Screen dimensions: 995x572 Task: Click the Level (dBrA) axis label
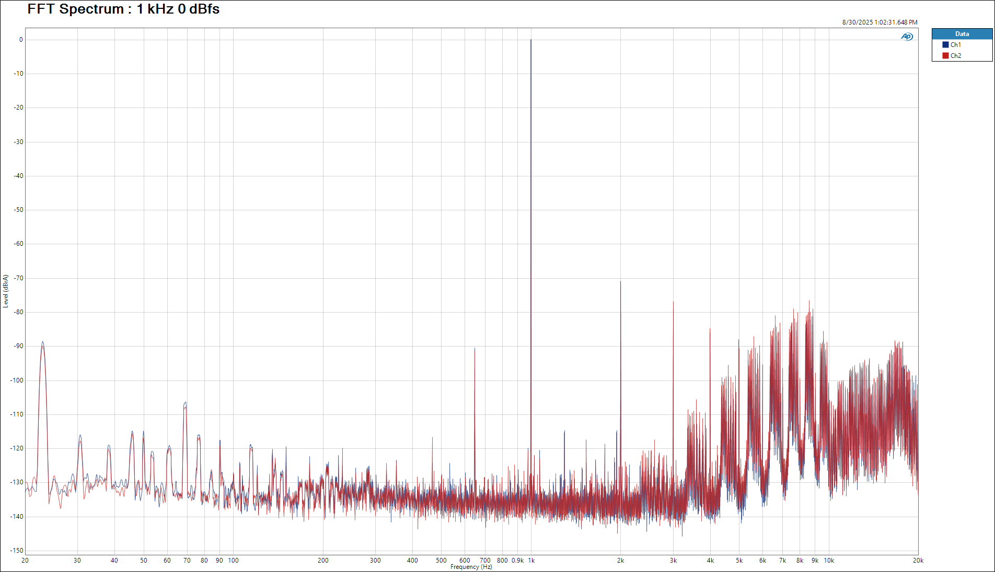coord(6,291)
